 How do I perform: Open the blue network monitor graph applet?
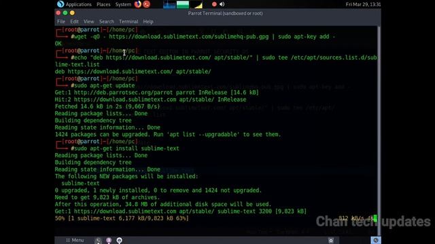pos(169,5)
